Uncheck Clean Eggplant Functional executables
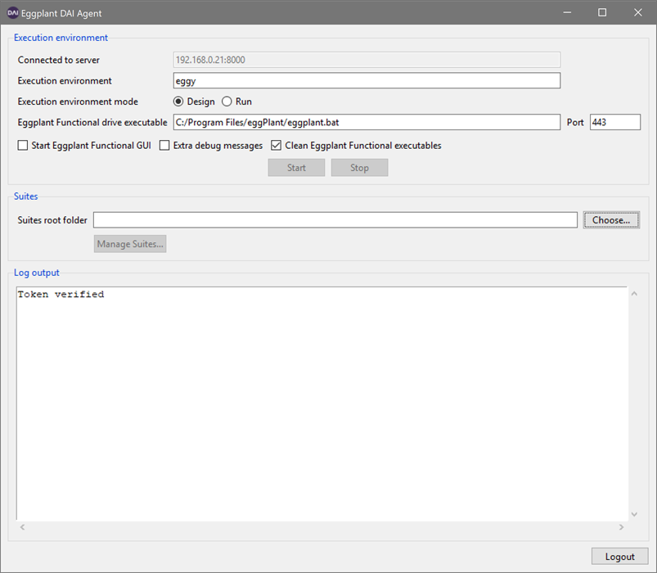 click(276, 146)
